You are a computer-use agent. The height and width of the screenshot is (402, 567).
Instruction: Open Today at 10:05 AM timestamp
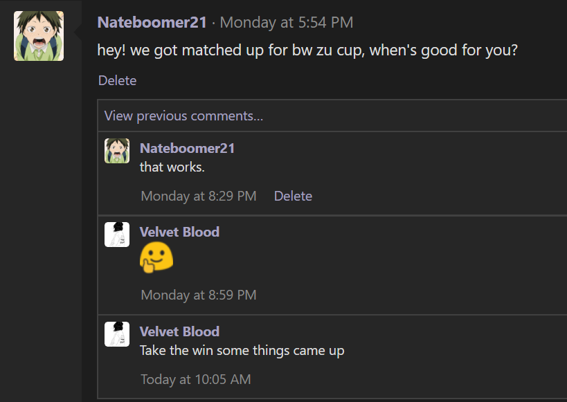tap(196, 380)
